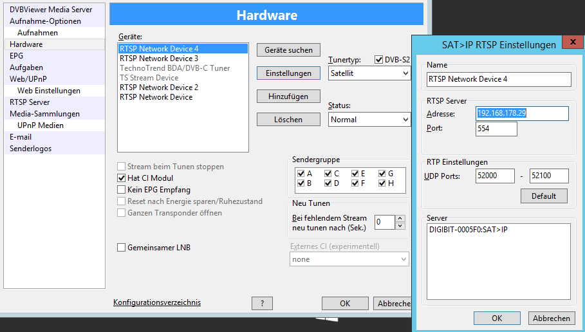Expand the Status Normal dropdown
Viewport: 585px width, 332px height.
[x=369, y=120]
